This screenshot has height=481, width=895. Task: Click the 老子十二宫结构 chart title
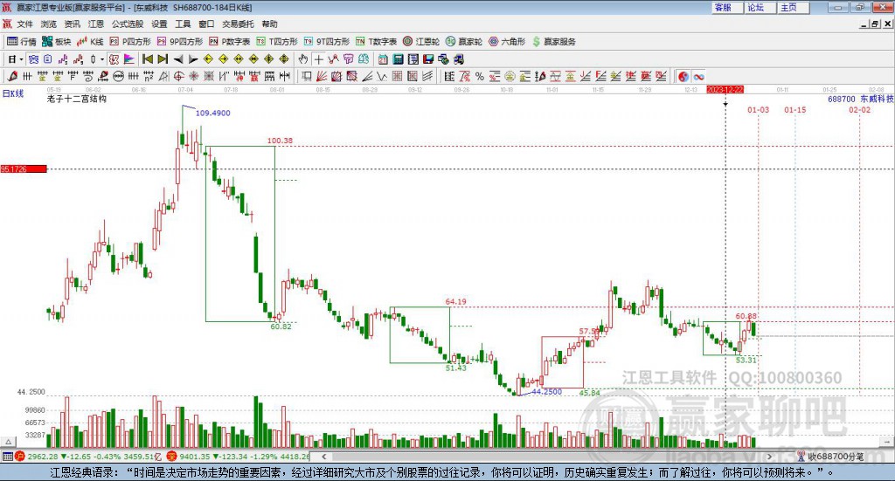(77, 99)
